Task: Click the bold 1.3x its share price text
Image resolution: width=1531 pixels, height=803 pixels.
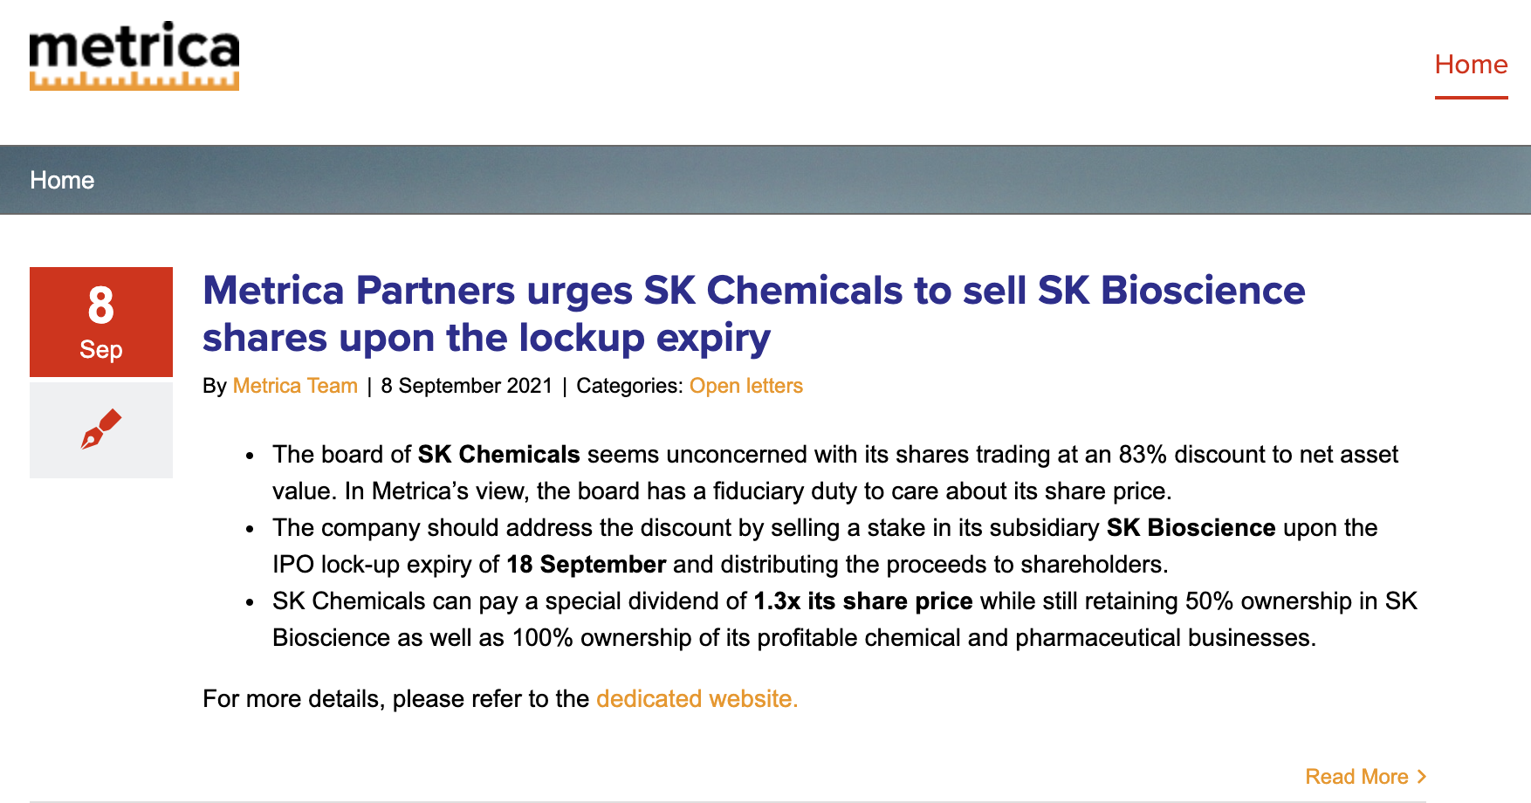Action: tap(863, 601)
